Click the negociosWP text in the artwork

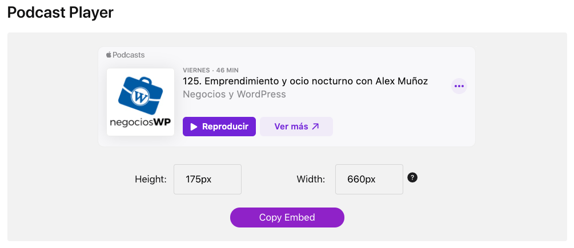[141, 123]
